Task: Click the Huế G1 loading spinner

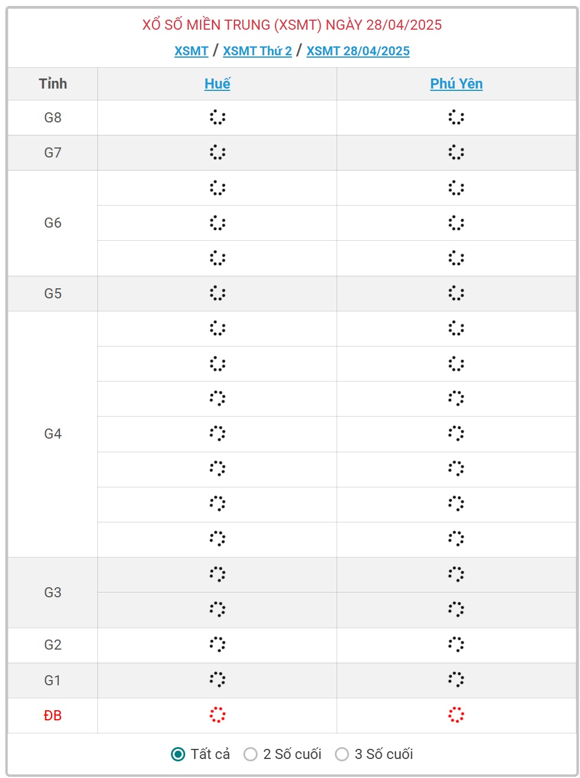Action: [217, 680]
